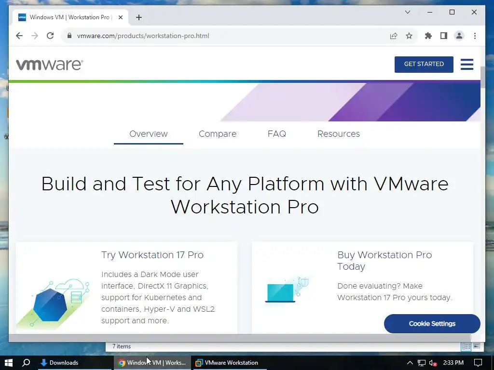Switch to VMware Workstation taskbar button
Viewport: 494px width, 370px height.
coord(230,363)
